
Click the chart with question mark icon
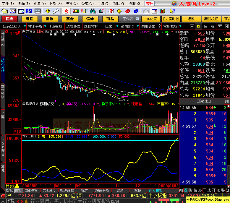click(x=111, y=11)
